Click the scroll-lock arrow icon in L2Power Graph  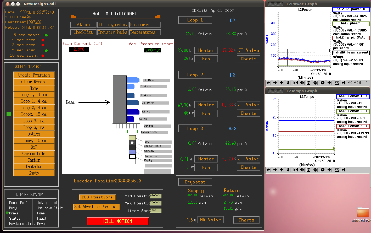[344, 83]
